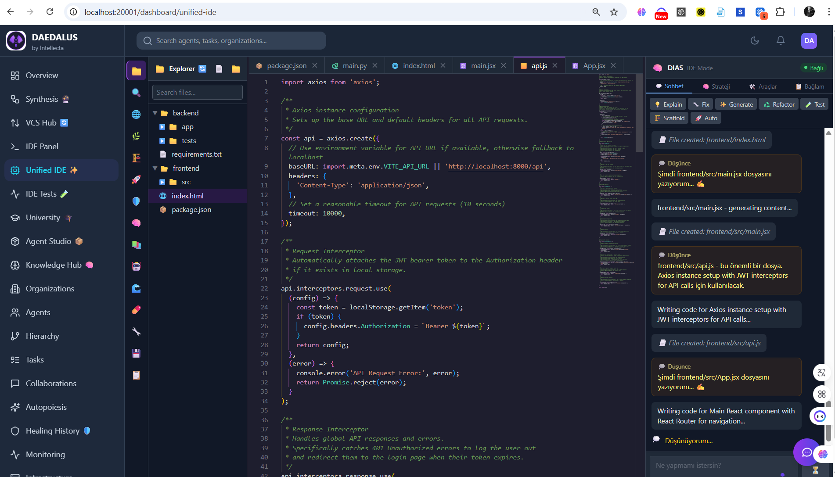The image size is (835, 477).
Task: Click the Scaffold button
Action: click(669, 118)
